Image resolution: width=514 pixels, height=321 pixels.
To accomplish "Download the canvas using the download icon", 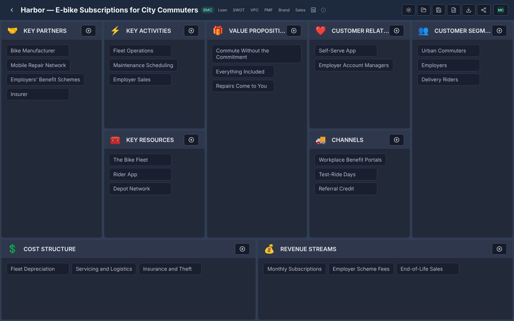I will pyautogui.click(x=469, y=10).
